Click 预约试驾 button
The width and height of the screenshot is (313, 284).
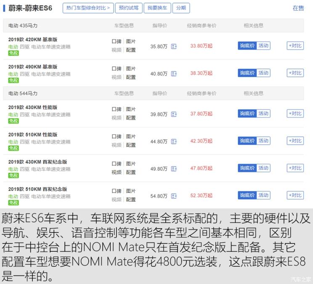click(x=129, y=8)
